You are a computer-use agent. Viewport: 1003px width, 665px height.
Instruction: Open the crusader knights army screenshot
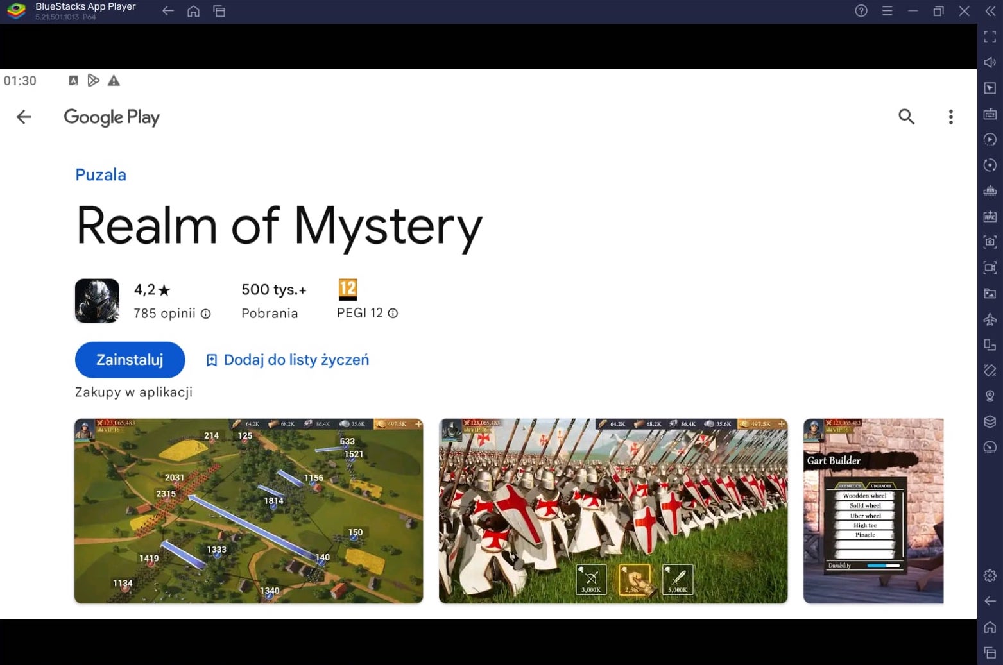(613, 510)
